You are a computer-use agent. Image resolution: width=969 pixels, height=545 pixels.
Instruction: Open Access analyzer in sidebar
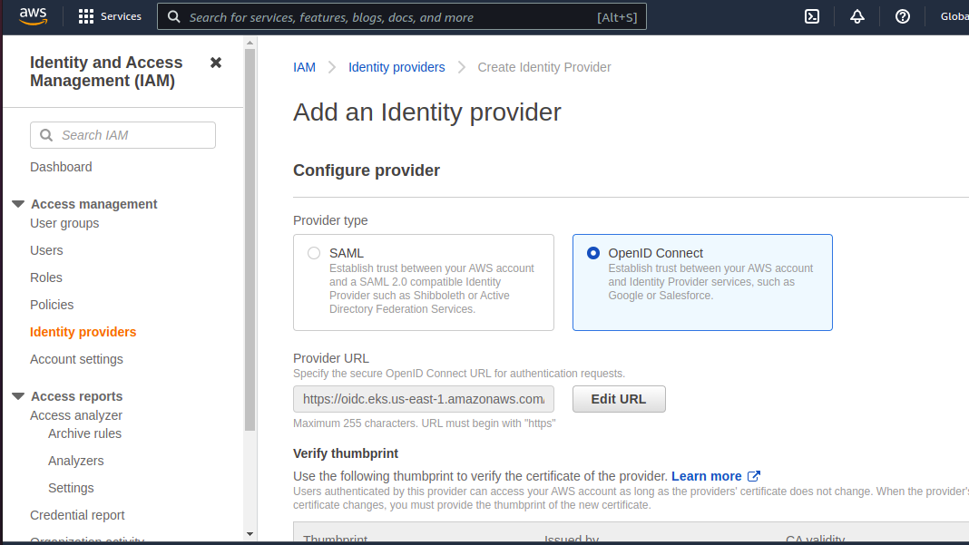[76, 415]
